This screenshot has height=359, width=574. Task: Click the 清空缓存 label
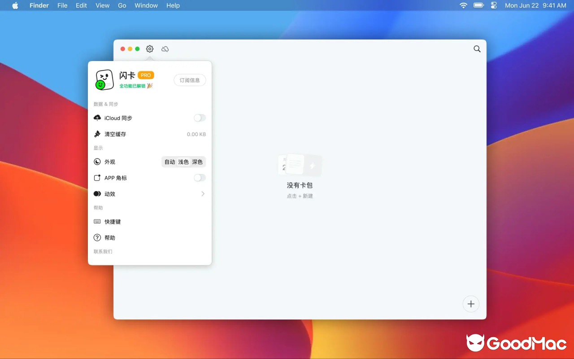[115, 134]
